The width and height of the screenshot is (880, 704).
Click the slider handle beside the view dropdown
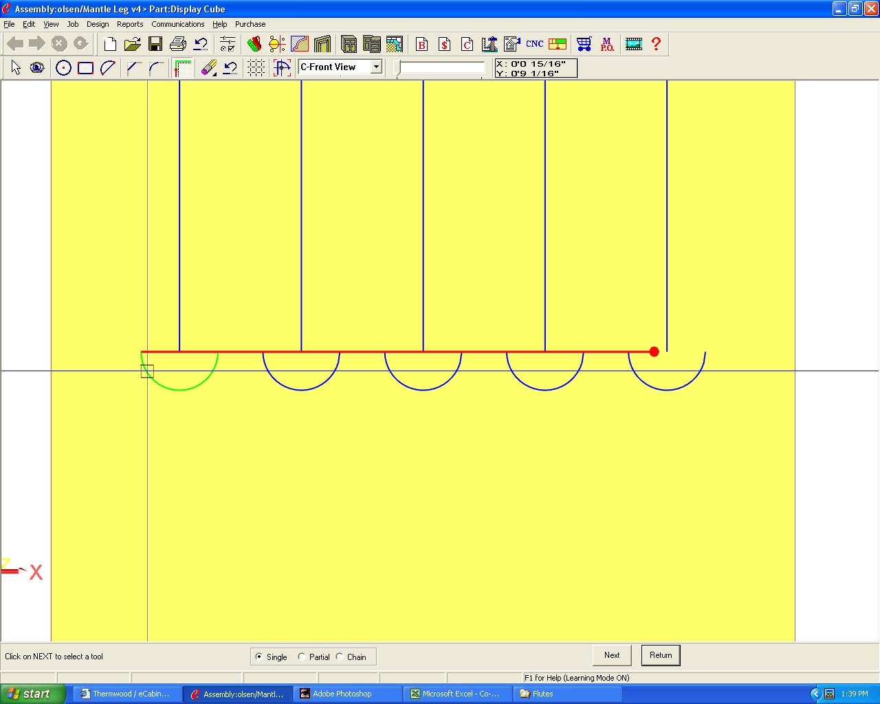397,68
